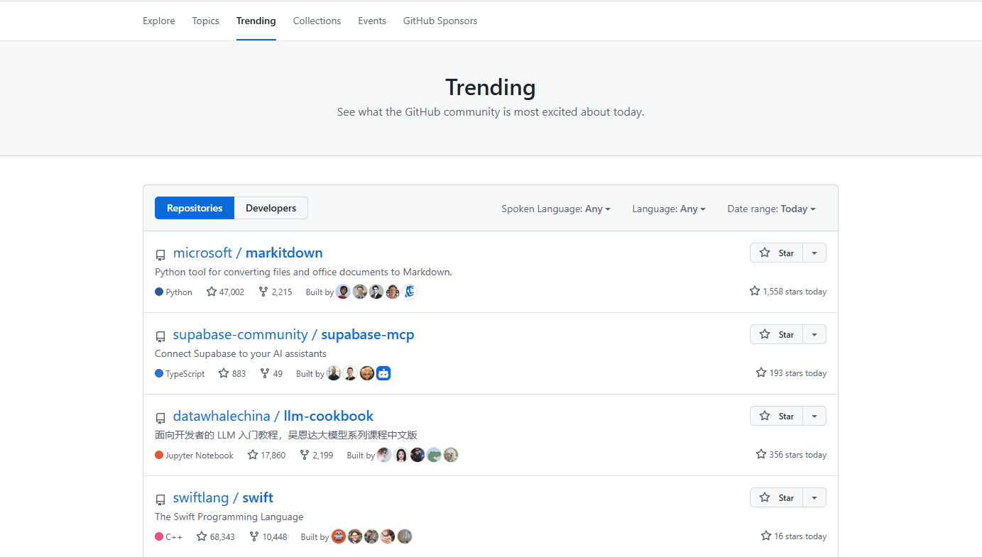This screenshot has width=982, height=557.
Task: Click the star count icon showing 47,002
Action: tap(211, 291)
